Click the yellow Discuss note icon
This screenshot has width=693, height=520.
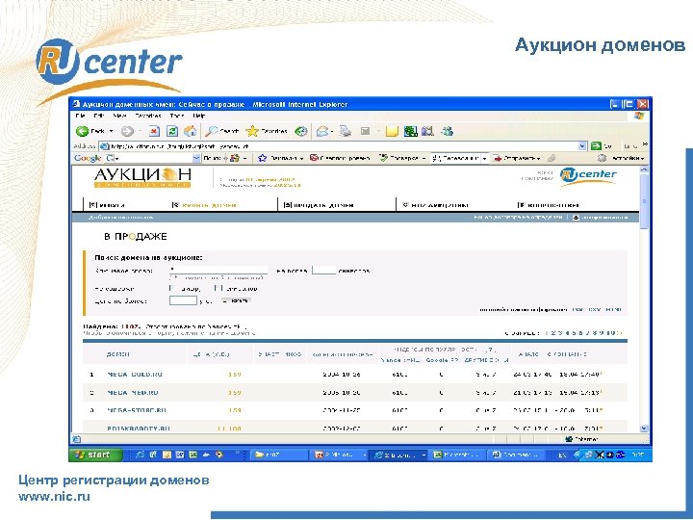pos(392,131)
